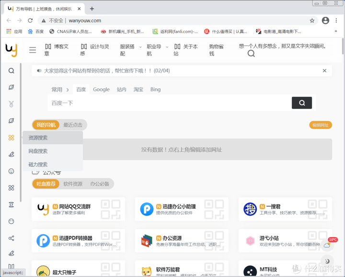This screenshot has height=277, width=345.
Task: Show more bookmarks with » chevron
Action: click(336, 32)
